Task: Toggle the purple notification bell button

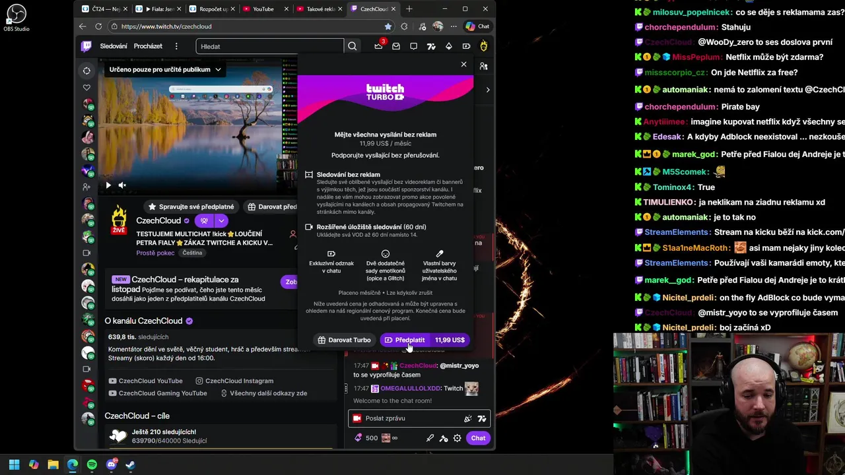Action: (204, 221)
